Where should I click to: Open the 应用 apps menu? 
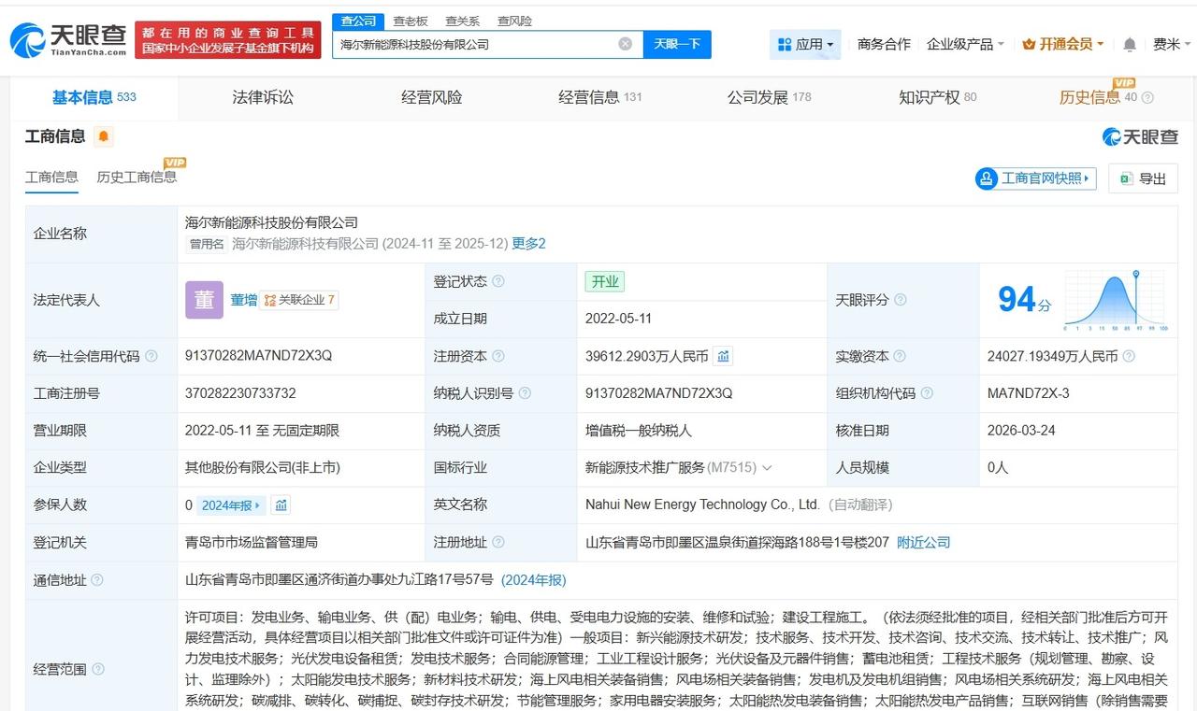click(805, 44)
